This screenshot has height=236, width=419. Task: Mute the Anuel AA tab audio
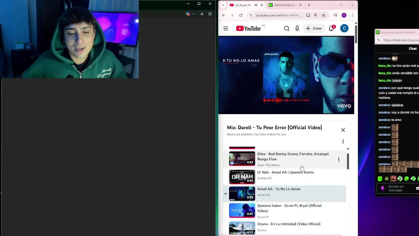coord(256,5)
